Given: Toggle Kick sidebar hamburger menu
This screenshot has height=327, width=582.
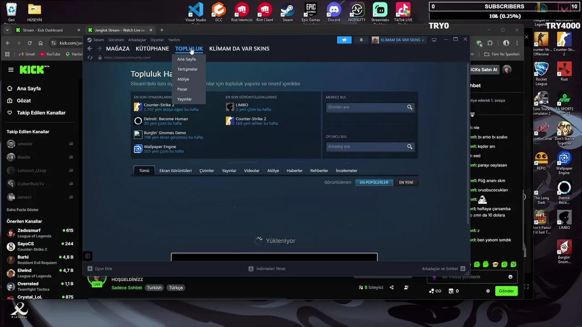Looking at the screenshot, I should coord(11,70).
